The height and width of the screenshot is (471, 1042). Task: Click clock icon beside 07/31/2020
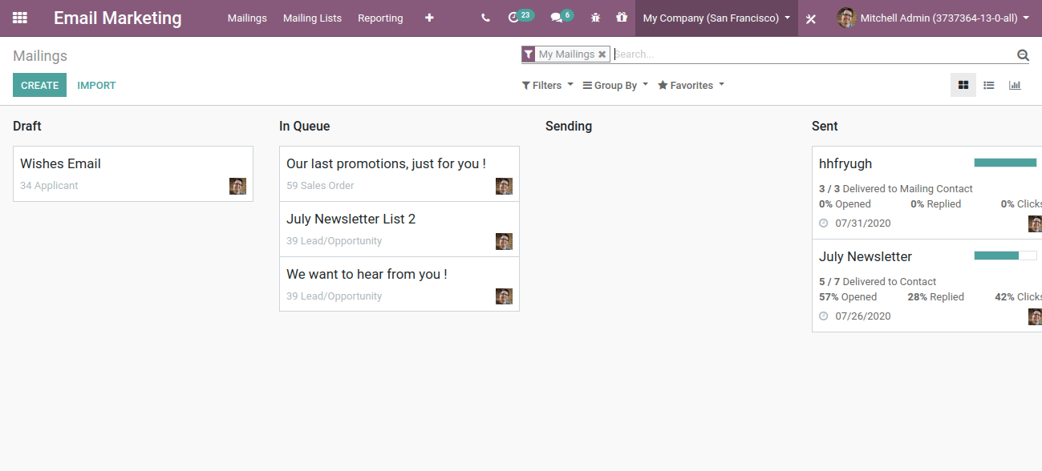click(823, 223)
